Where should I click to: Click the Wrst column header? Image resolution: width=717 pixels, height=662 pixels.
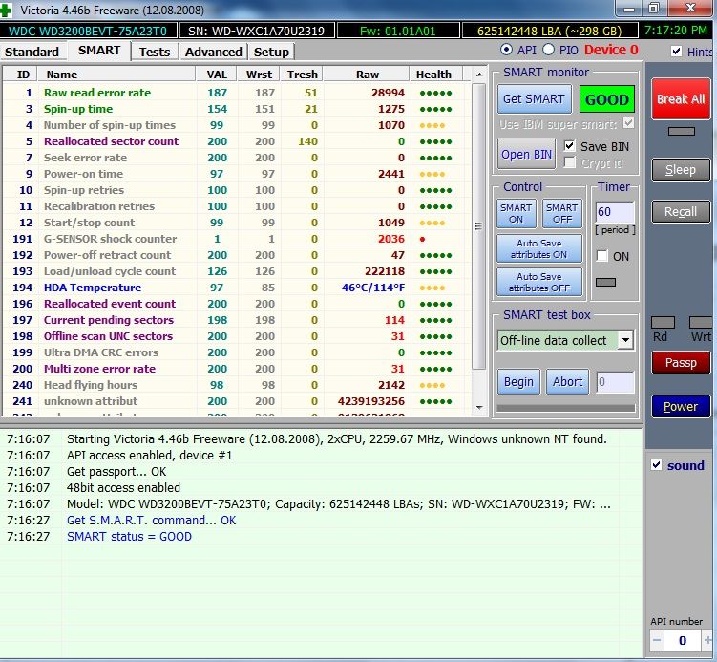click(x=259, y=75)
